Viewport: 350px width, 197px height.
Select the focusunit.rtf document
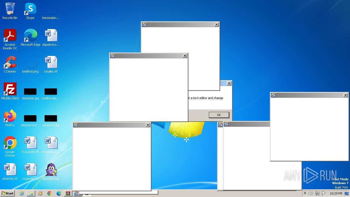30,145
